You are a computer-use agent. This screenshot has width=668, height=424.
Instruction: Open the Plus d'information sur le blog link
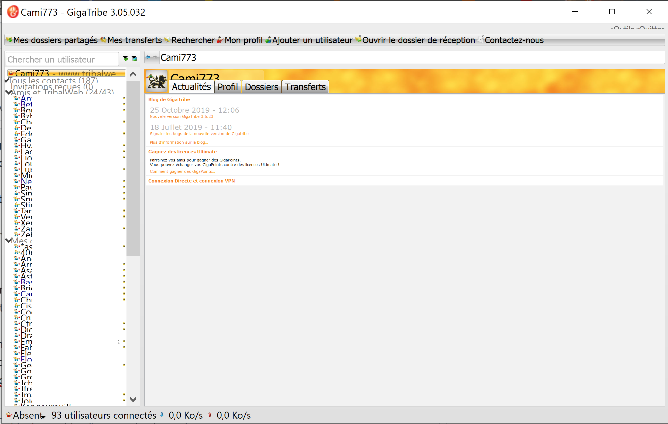pyautogui.click(x=179, y=142)
